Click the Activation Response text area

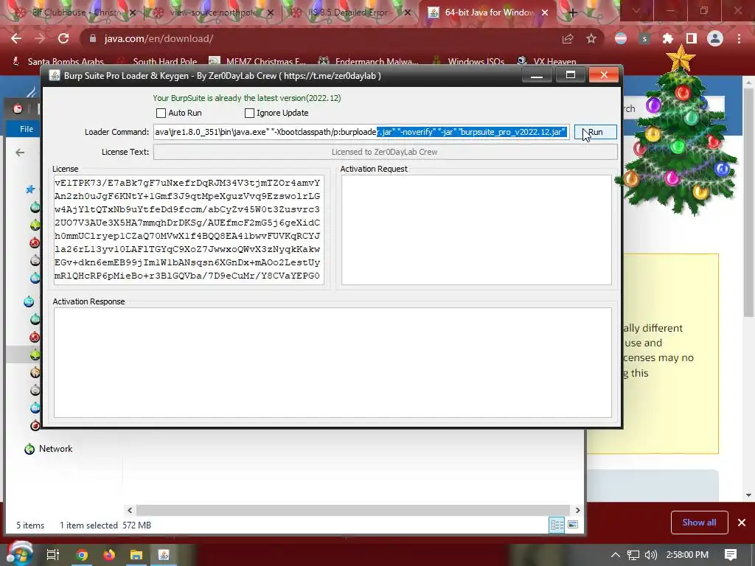pos(333,363)
